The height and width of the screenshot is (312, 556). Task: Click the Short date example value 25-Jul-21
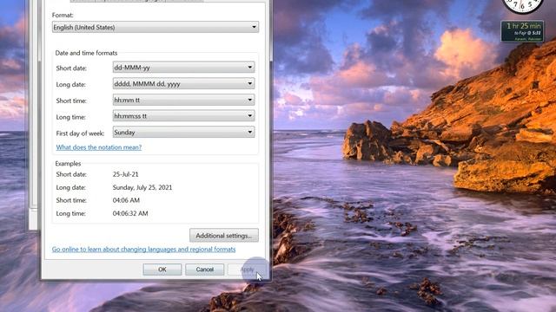point(125,174)
